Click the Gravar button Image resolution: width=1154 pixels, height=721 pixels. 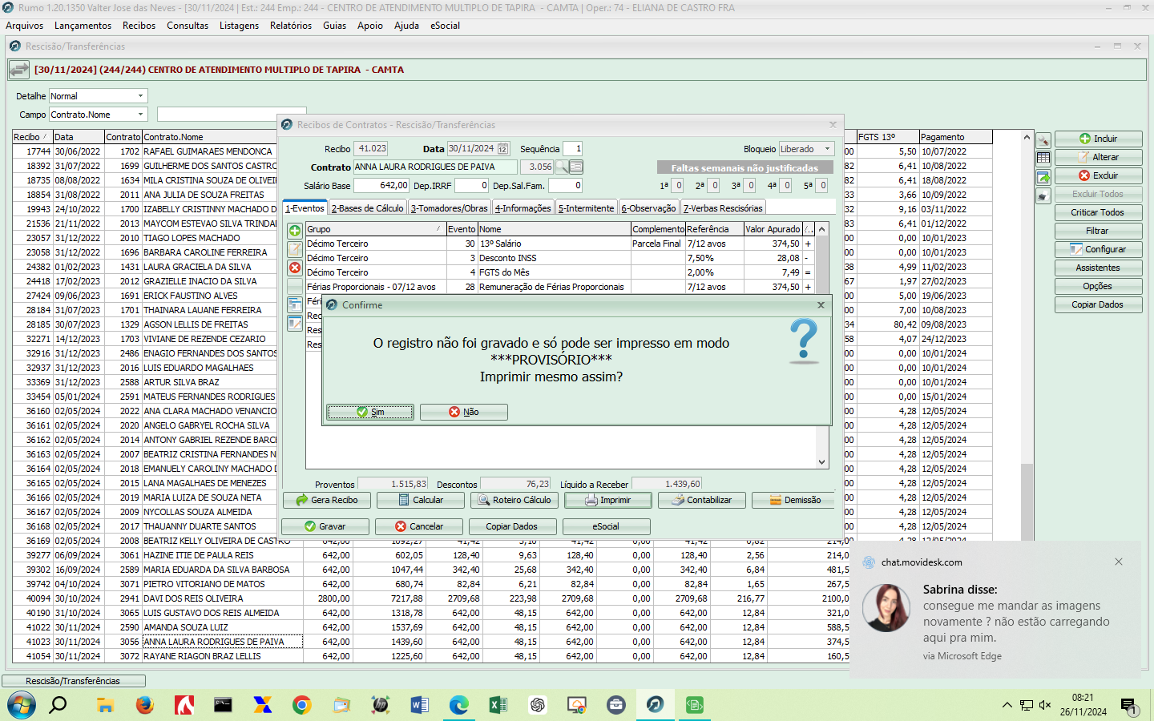coord(325,526)
